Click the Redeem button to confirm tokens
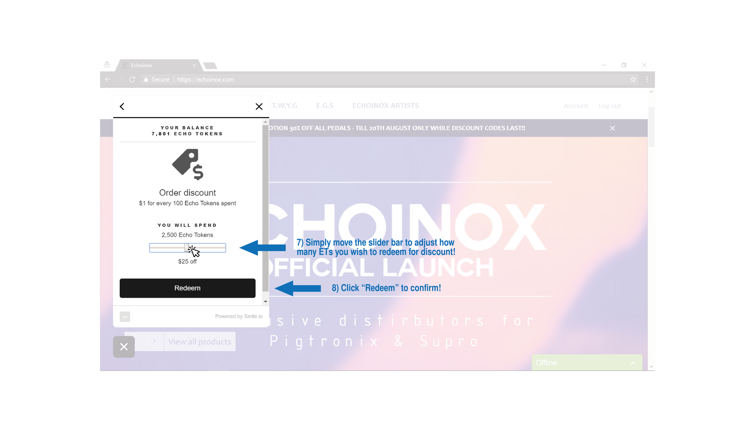755x430 pixels. tap(187, 287)
